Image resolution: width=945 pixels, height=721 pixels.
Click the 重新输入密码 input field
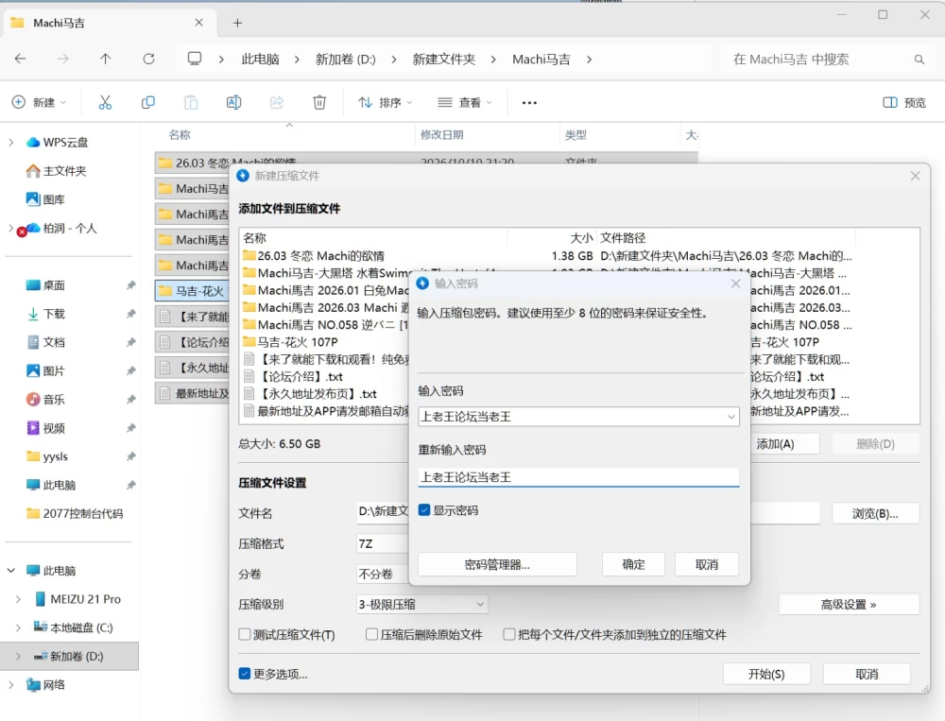pyautogui.click(x=578, y=477)
